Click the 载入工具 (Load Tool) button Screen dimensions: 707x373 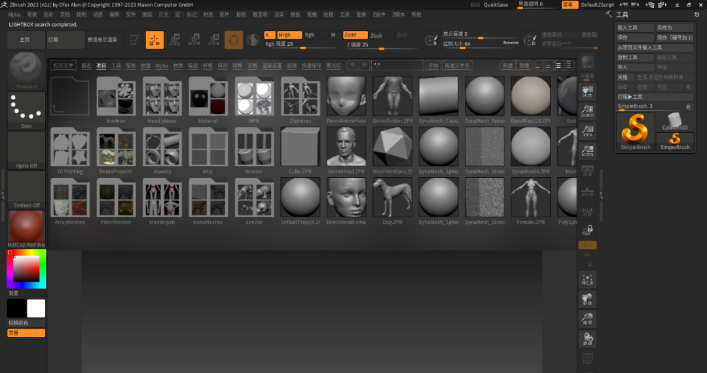(x=635, y=28)
